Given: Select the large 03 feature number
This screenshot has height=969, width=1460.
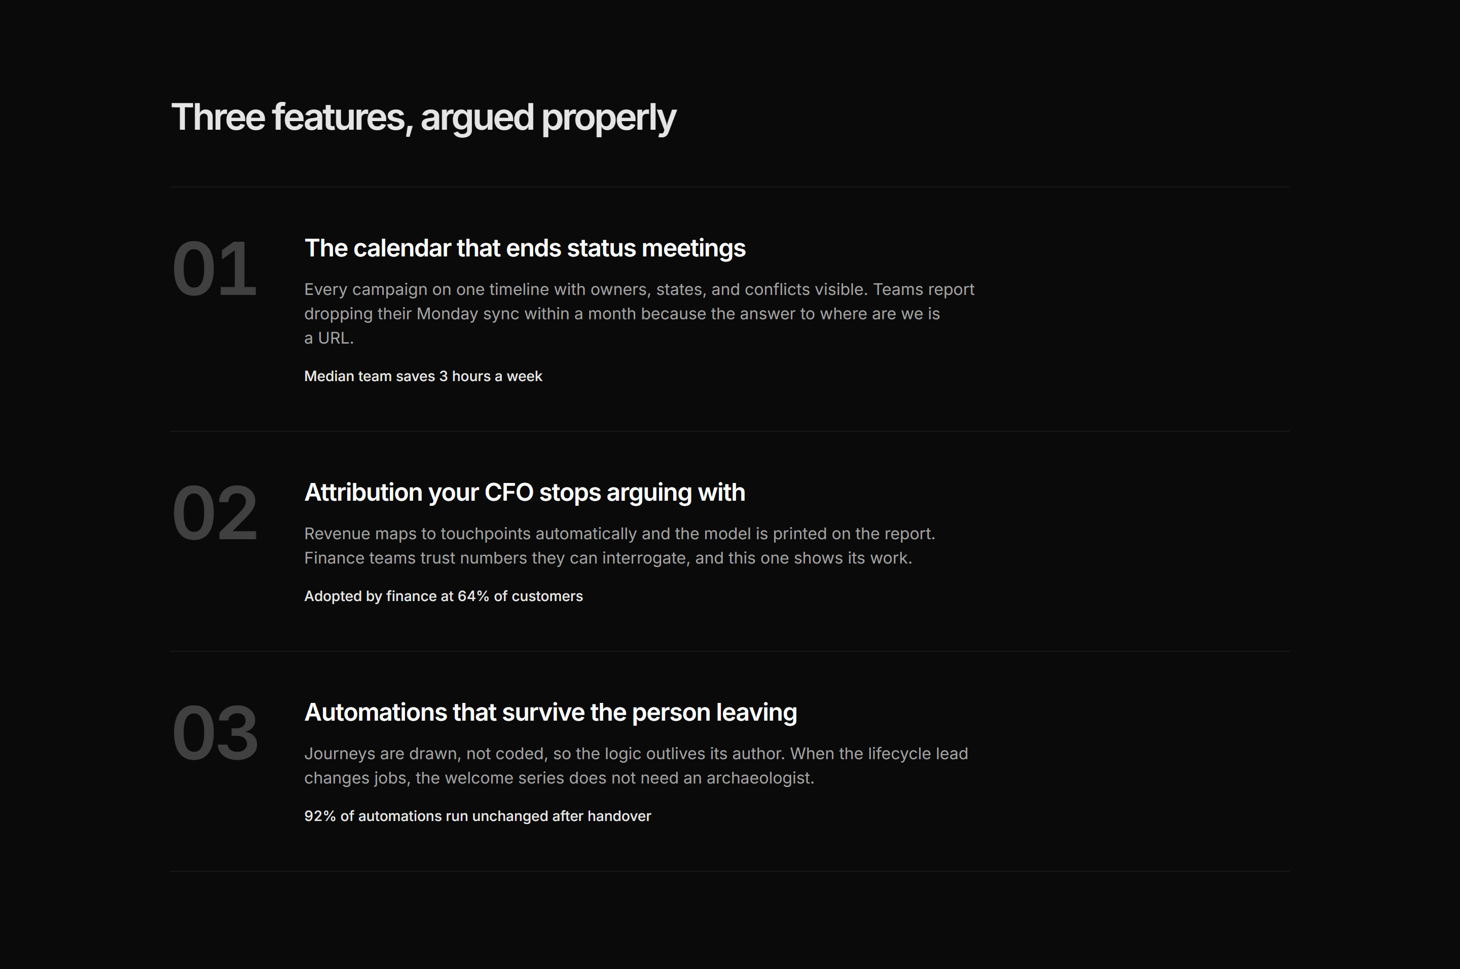Looking at the screenshot, I should (215, 733).
